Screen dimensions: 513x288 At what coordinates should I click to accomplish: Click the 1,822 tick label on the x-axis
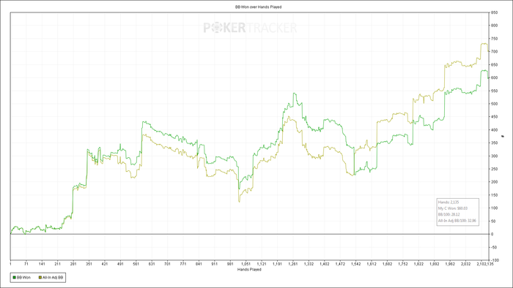[x=418, y=264]
